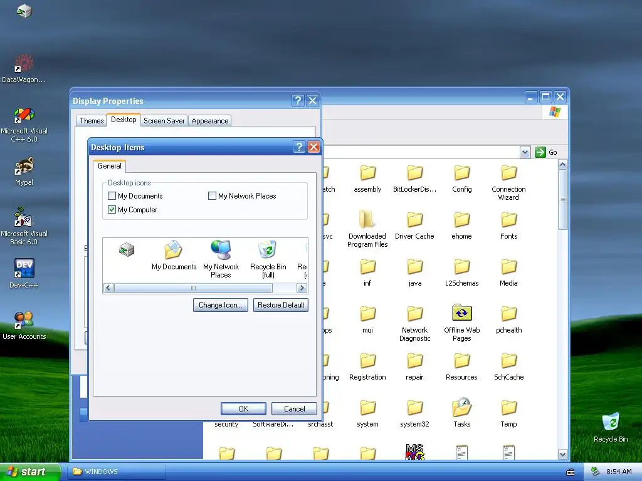The height and width of the screenshot is (481, 642).
Task: Click the explorer vertical scrollbar thumb
Action: (x=562, y=200)
